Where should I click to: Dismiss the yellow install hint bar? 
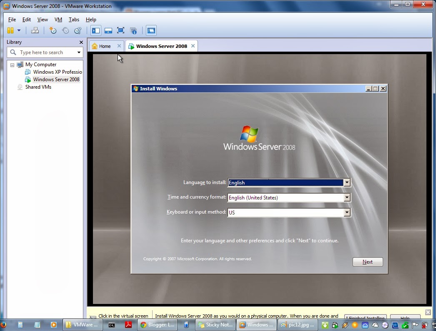[428, 312]
